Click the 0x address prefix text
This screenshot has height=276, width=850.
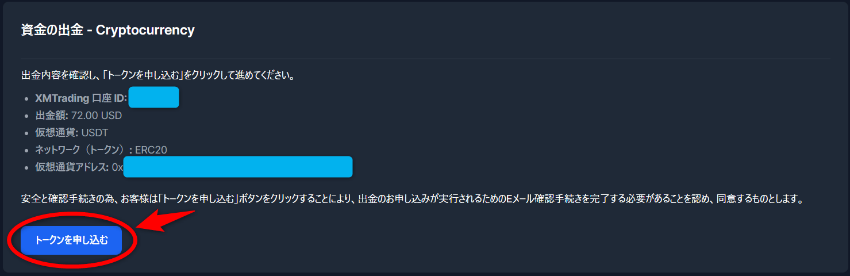pyautogui.click(x=117, y=167)
